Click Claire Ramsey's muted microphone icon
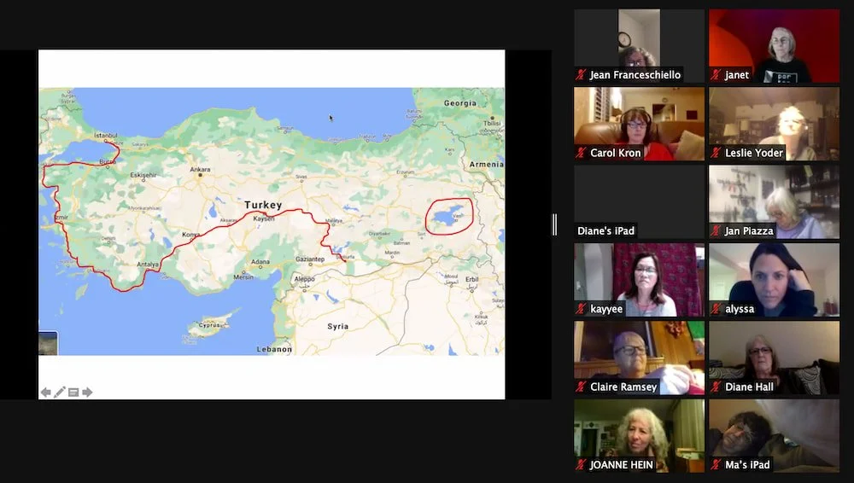The height and width of the screenshot is (483, 854). tap(581, 387)
